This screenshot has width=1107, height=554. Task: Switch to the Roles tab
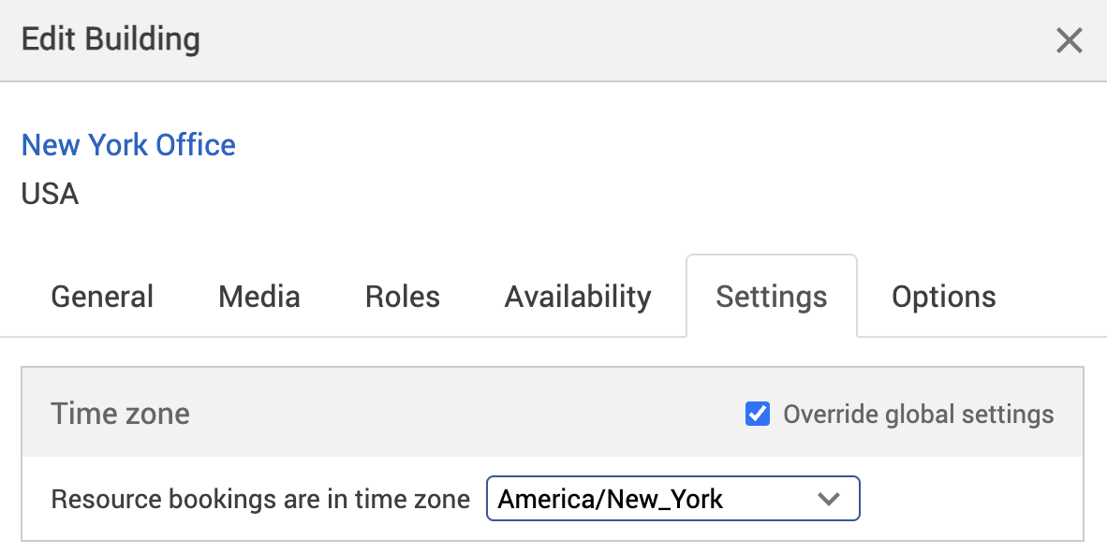pyautogui.click(x=402, y=296)
